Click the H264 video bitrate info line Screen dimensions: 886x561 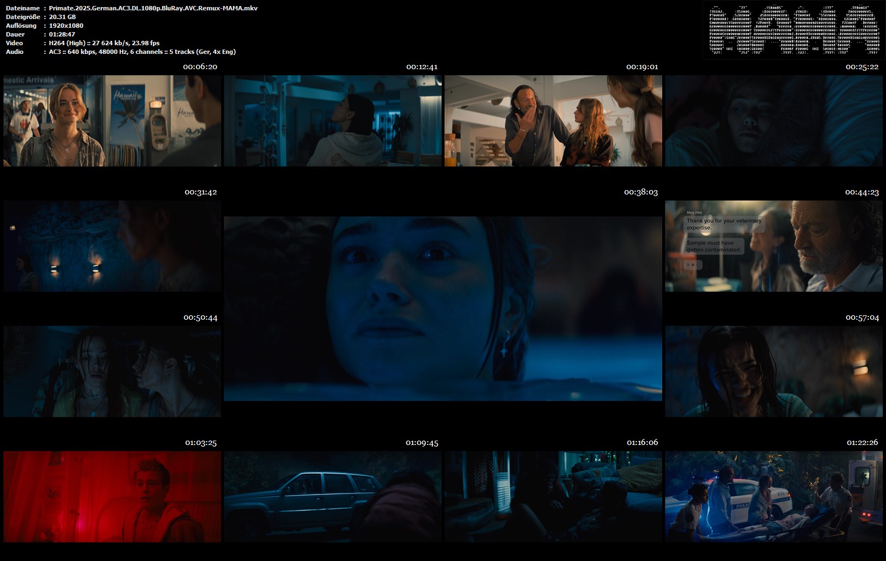tap(104, 43)
